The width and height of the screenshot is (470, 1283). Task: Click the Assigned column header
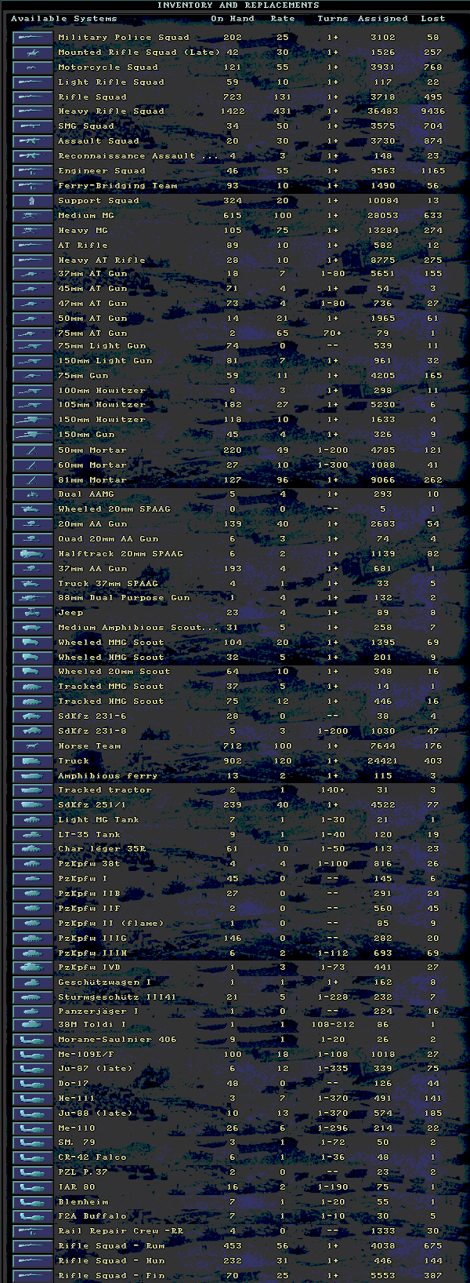(383, 19)
